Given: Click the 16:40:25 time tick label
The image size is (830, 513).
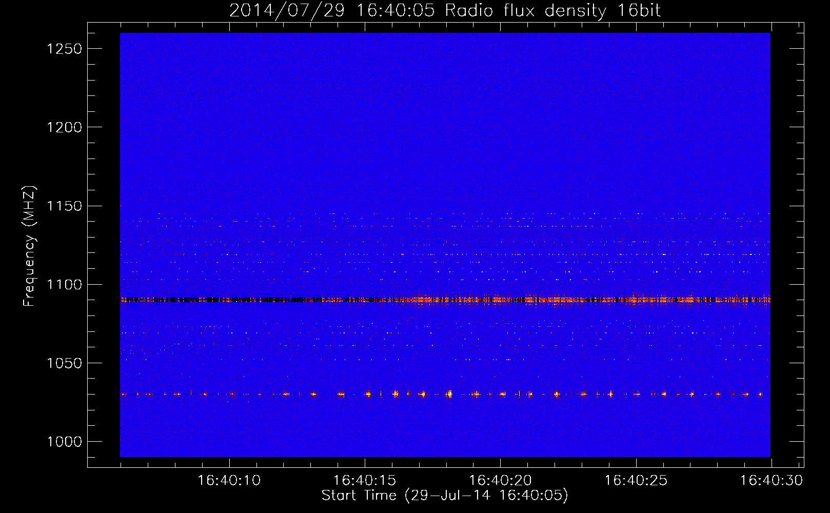Looking at the screenshot, I should (636, 481).
